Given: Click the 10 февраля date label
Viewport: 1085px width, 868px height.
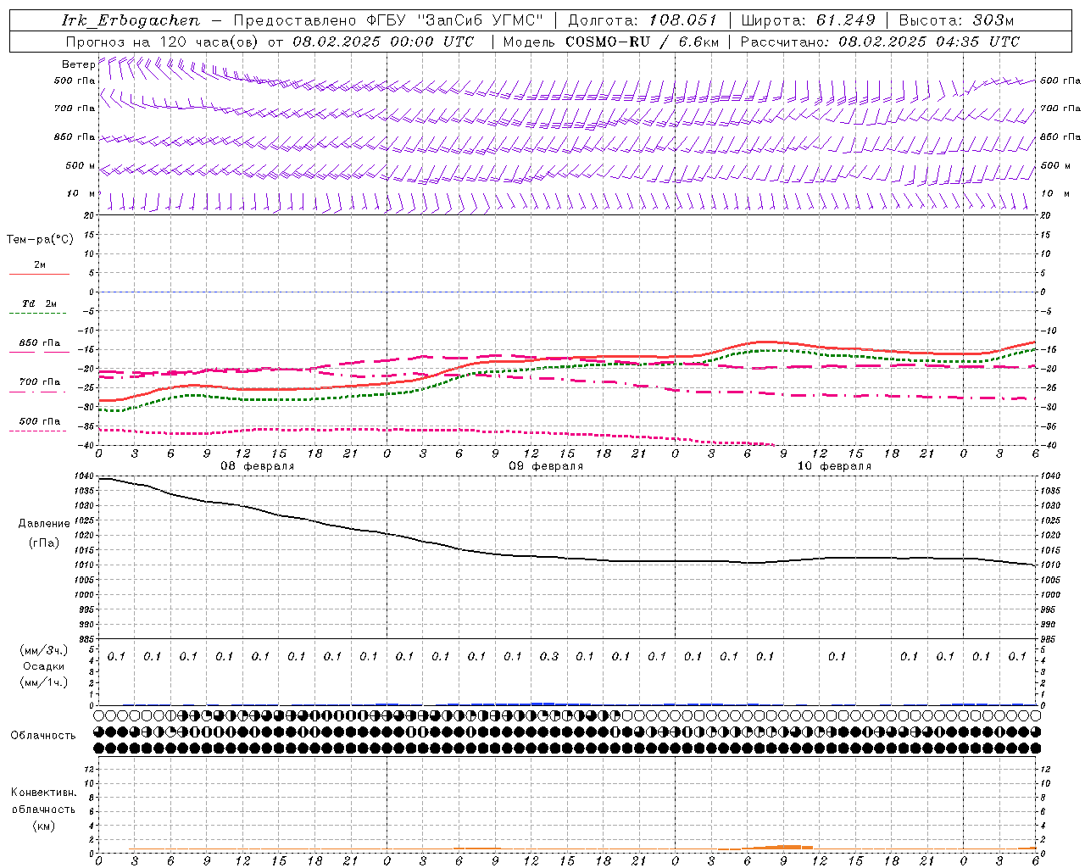Looking at the screenshot, I should [x=834, y=466].
